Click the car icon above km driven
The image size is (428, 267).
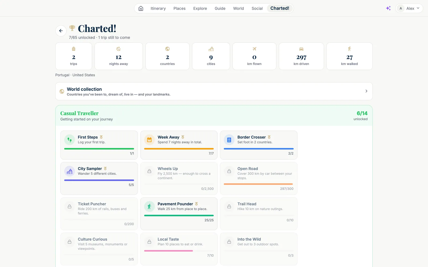click(x=301, y=49)
